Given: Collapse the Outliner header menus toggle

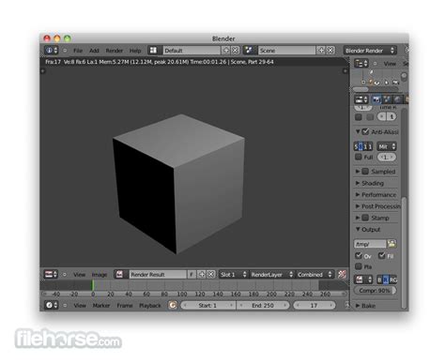Looking at the screenshot, I should [375, 64].
